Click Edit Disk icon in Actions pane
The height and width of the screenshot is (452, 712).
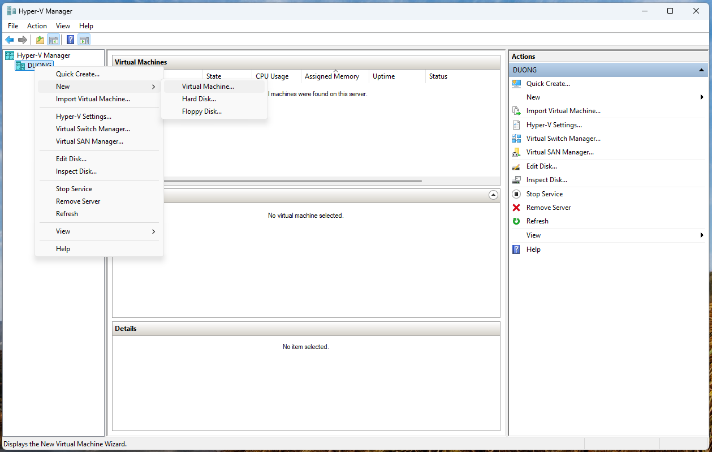pos(516,166)
